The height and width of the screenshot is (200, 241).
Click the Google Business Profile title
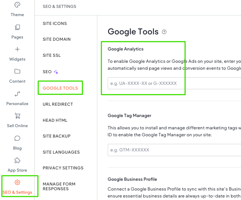coord(132,179)
